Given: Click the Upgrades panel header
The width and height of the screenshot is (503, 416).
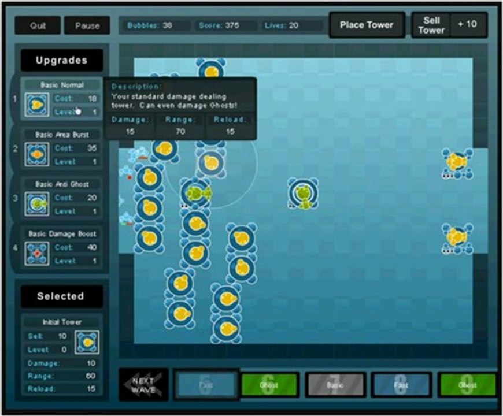Looking at the screenshot, I should click(x=62, y=60).
